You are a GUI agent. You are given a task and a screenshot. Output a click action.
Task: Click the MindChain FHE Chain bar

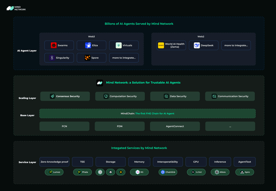(148, 114)
